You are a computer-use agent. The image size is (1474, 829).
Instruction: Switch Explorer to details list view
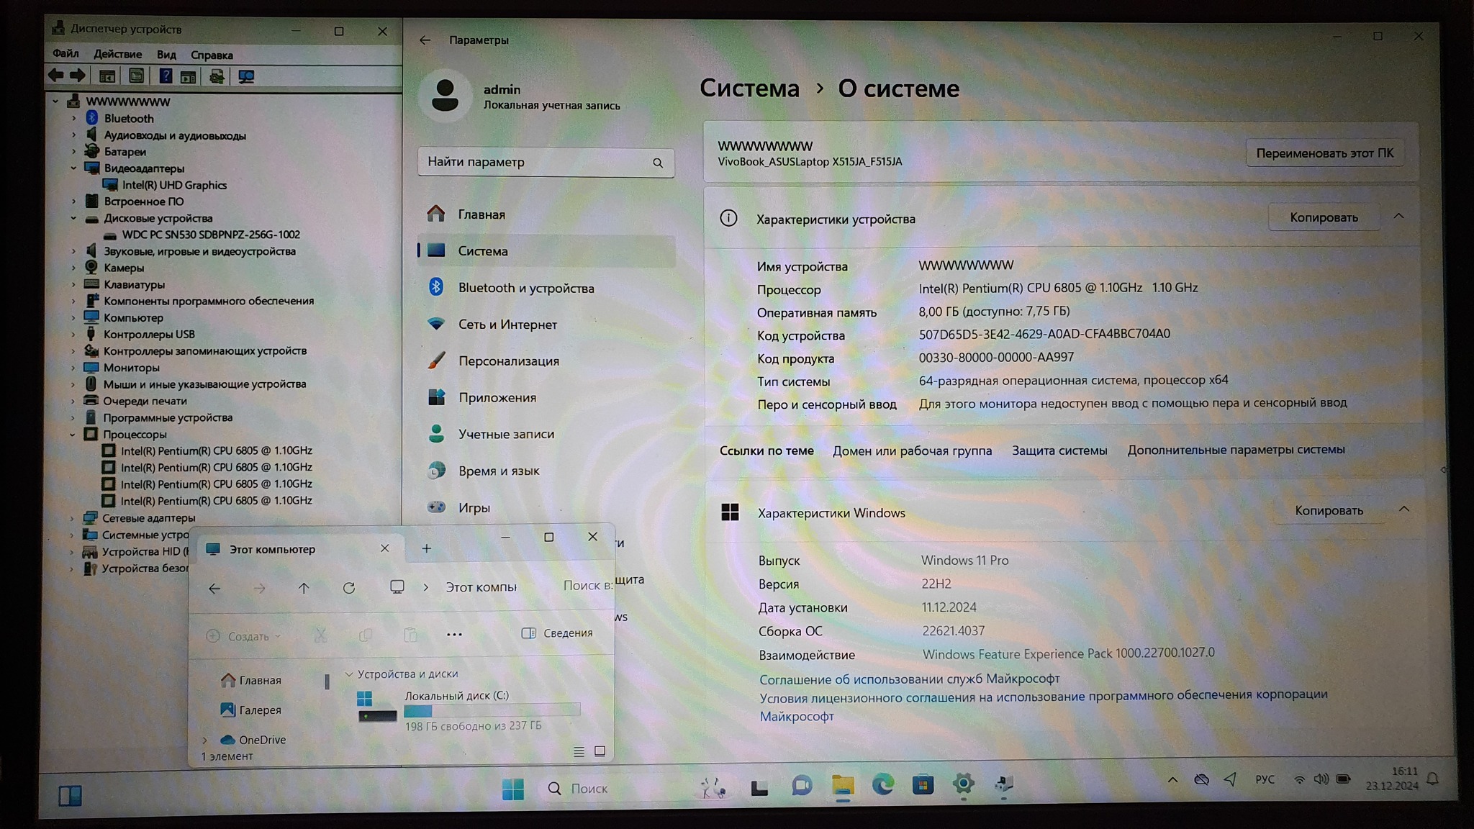(x=579, y=751)
